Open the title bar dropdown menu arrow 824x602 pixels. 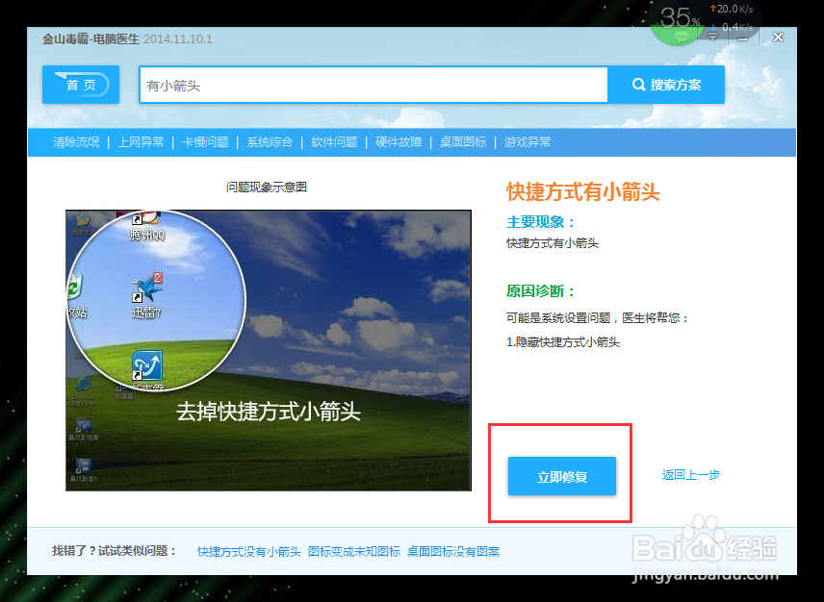712,37
